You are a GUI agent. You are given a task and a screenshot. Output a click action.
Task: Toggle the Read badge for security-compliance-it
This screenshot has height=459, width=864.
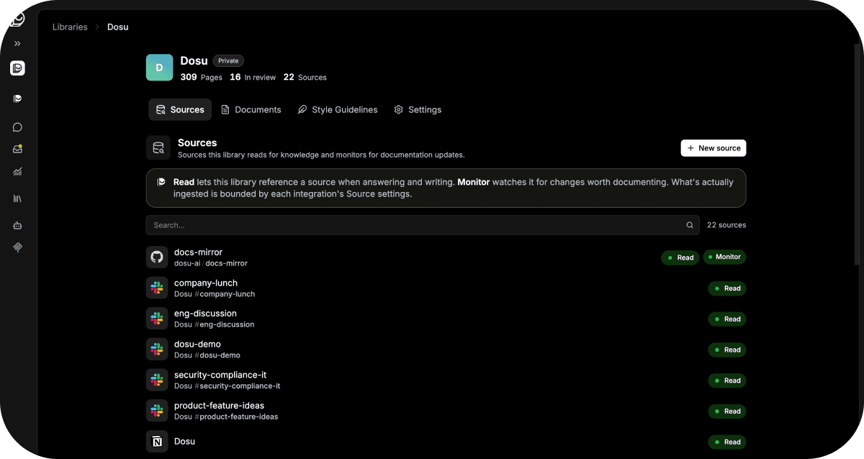click(x=727, y=381)
